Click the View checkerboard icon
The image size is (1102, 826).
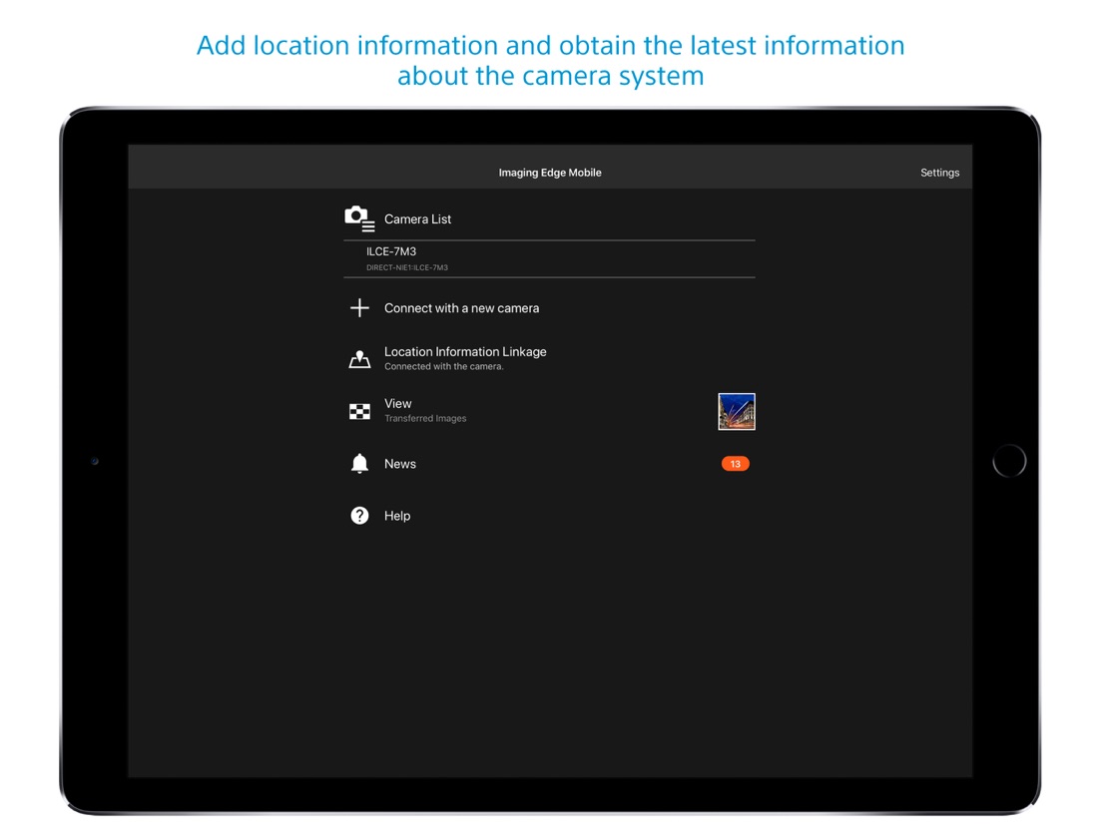point(359,412)
